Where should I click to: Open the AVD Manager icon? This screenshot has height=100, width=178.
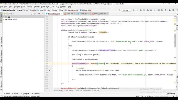click(162, 10)
